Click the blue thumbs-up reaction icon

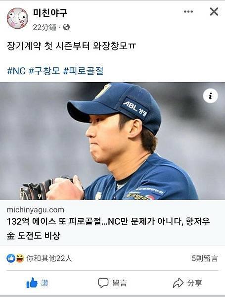11,258
